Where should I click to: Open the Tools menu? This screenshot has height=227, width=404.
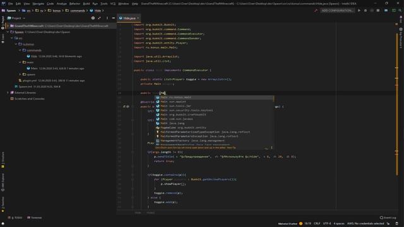(x=104, y=4)
